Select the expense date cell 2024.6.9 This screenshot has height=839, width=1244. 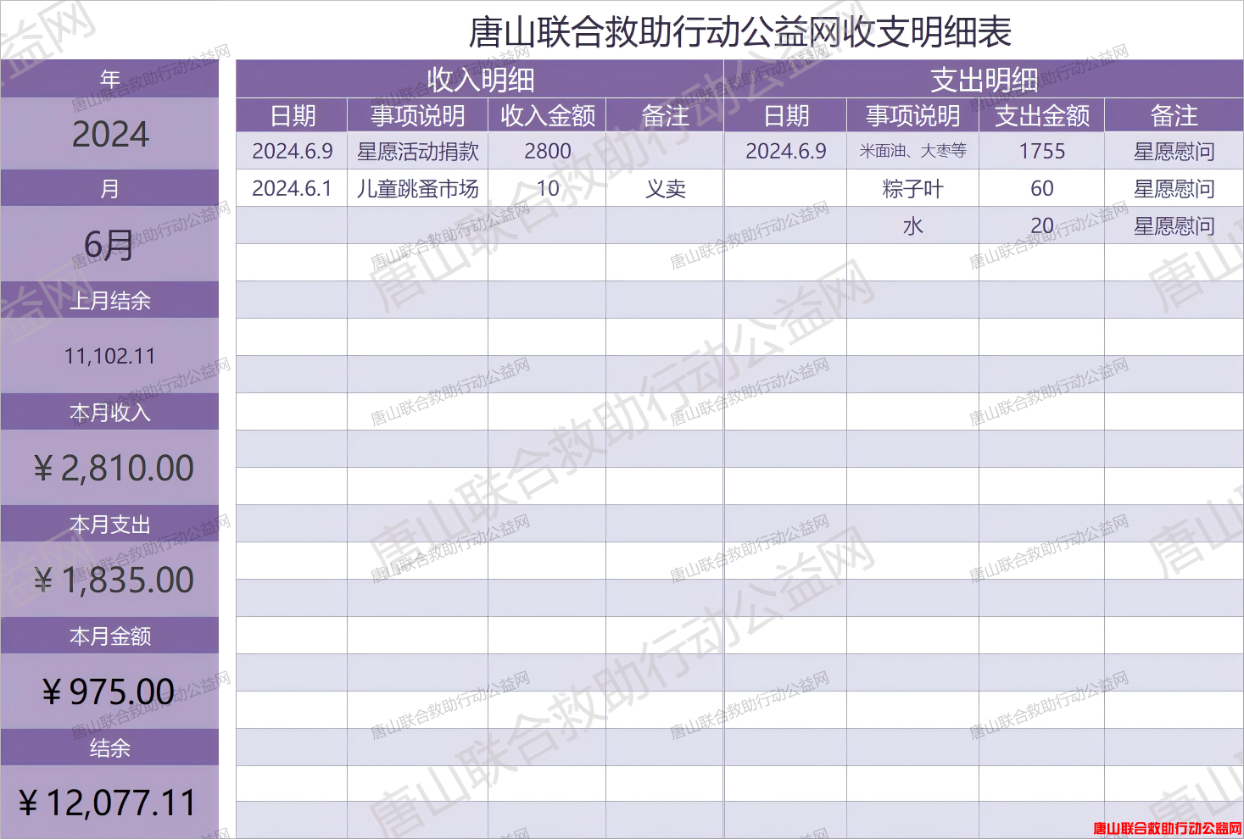pyautogui.click(x=785, y=151)
